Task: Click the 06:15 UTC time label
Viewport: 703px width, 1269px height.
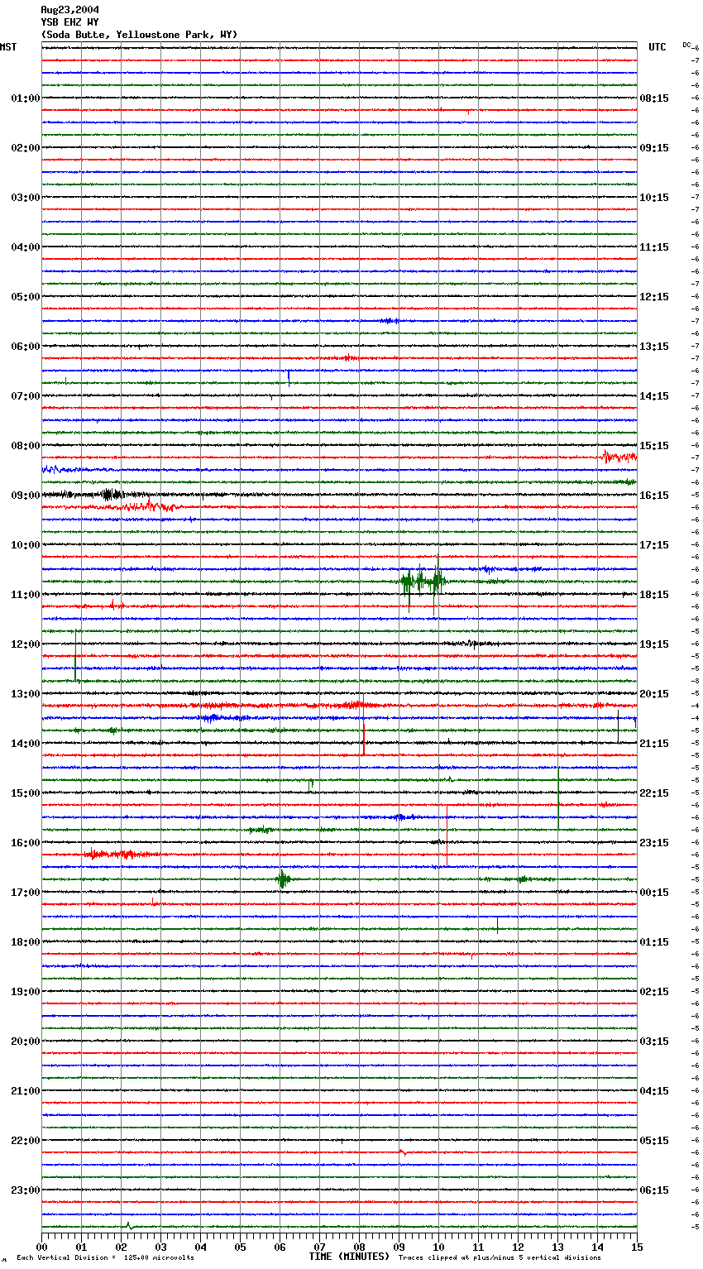Action: click(654, 1190)
